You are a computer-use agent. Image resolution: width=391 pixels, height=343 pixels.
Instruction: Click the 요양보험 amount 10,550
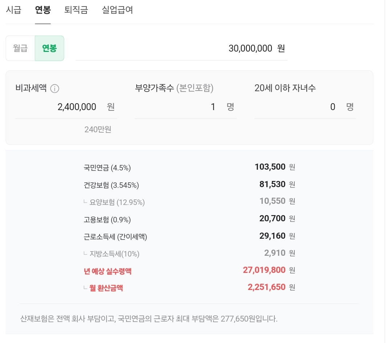272,201
